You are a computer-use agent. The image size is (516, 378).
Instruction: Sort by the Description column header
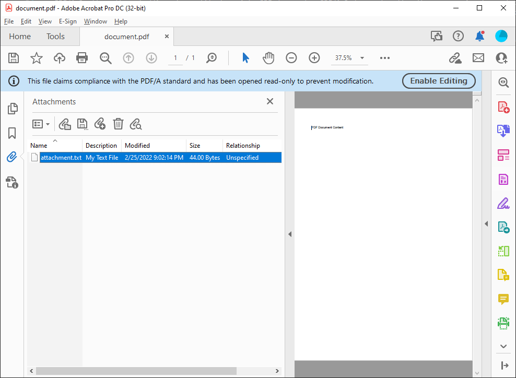click(x=101, y=146)
